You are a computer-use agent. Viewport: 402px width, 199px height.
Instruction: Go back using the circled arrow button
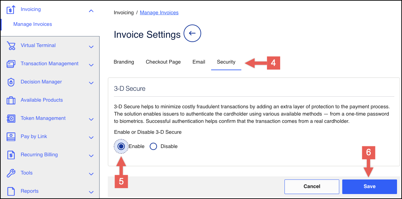click(x=192, y=33)
